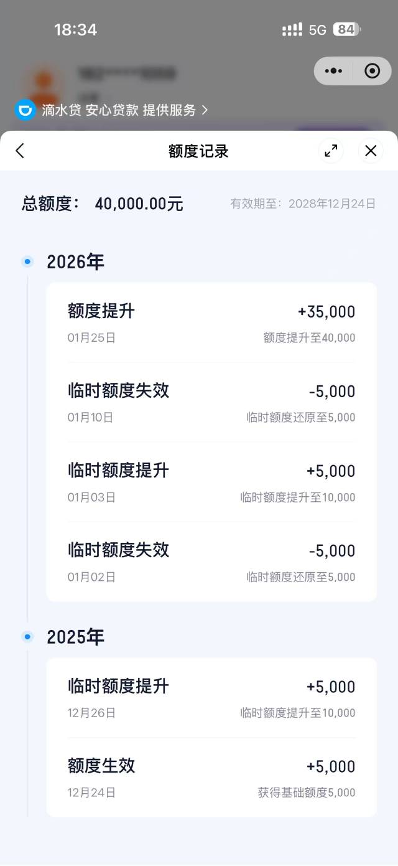Tap the mini program circle target button
This screenshot has width=398, height=866.
coord(372,71)
